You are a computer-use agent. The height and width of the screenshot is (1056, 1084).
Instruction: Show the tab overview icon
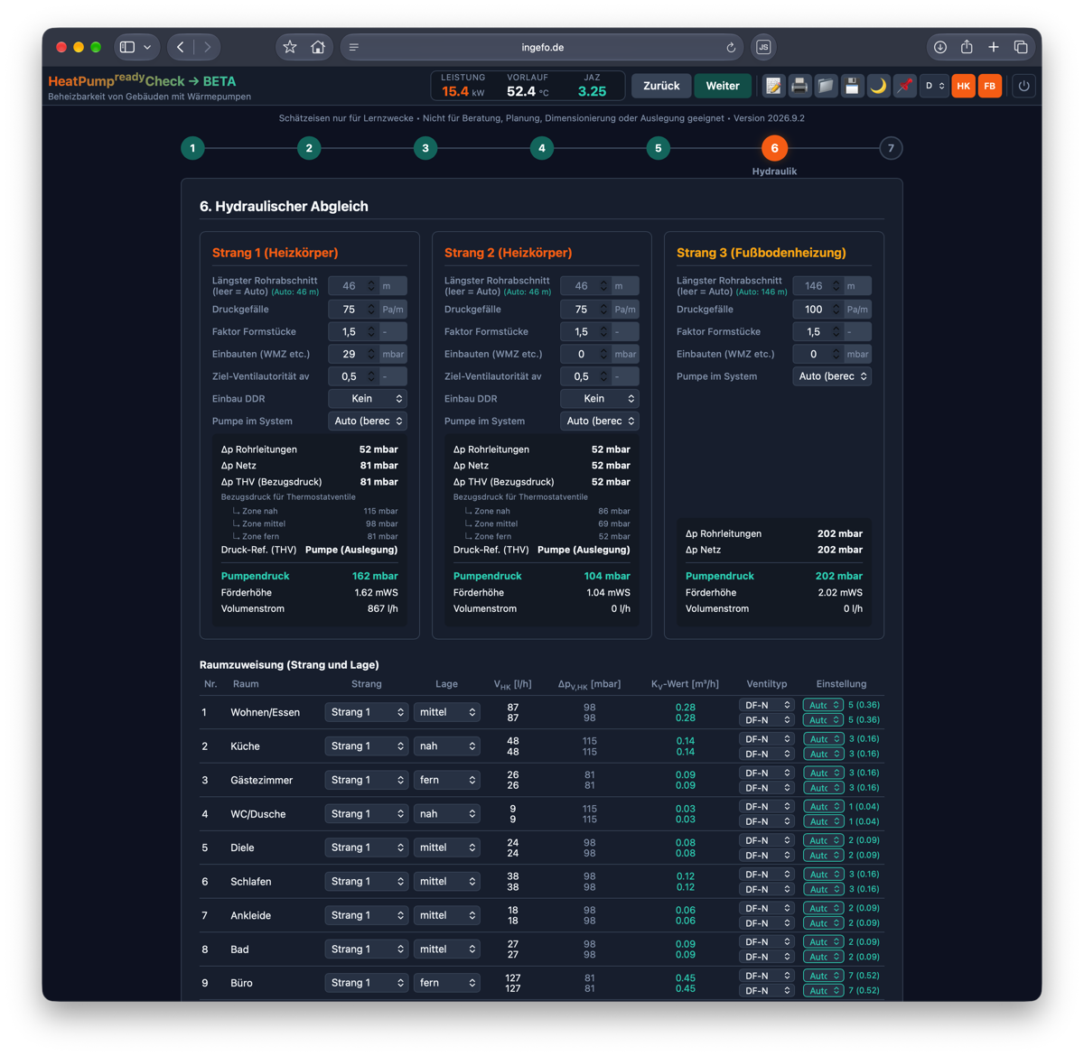click(1021, 47)
